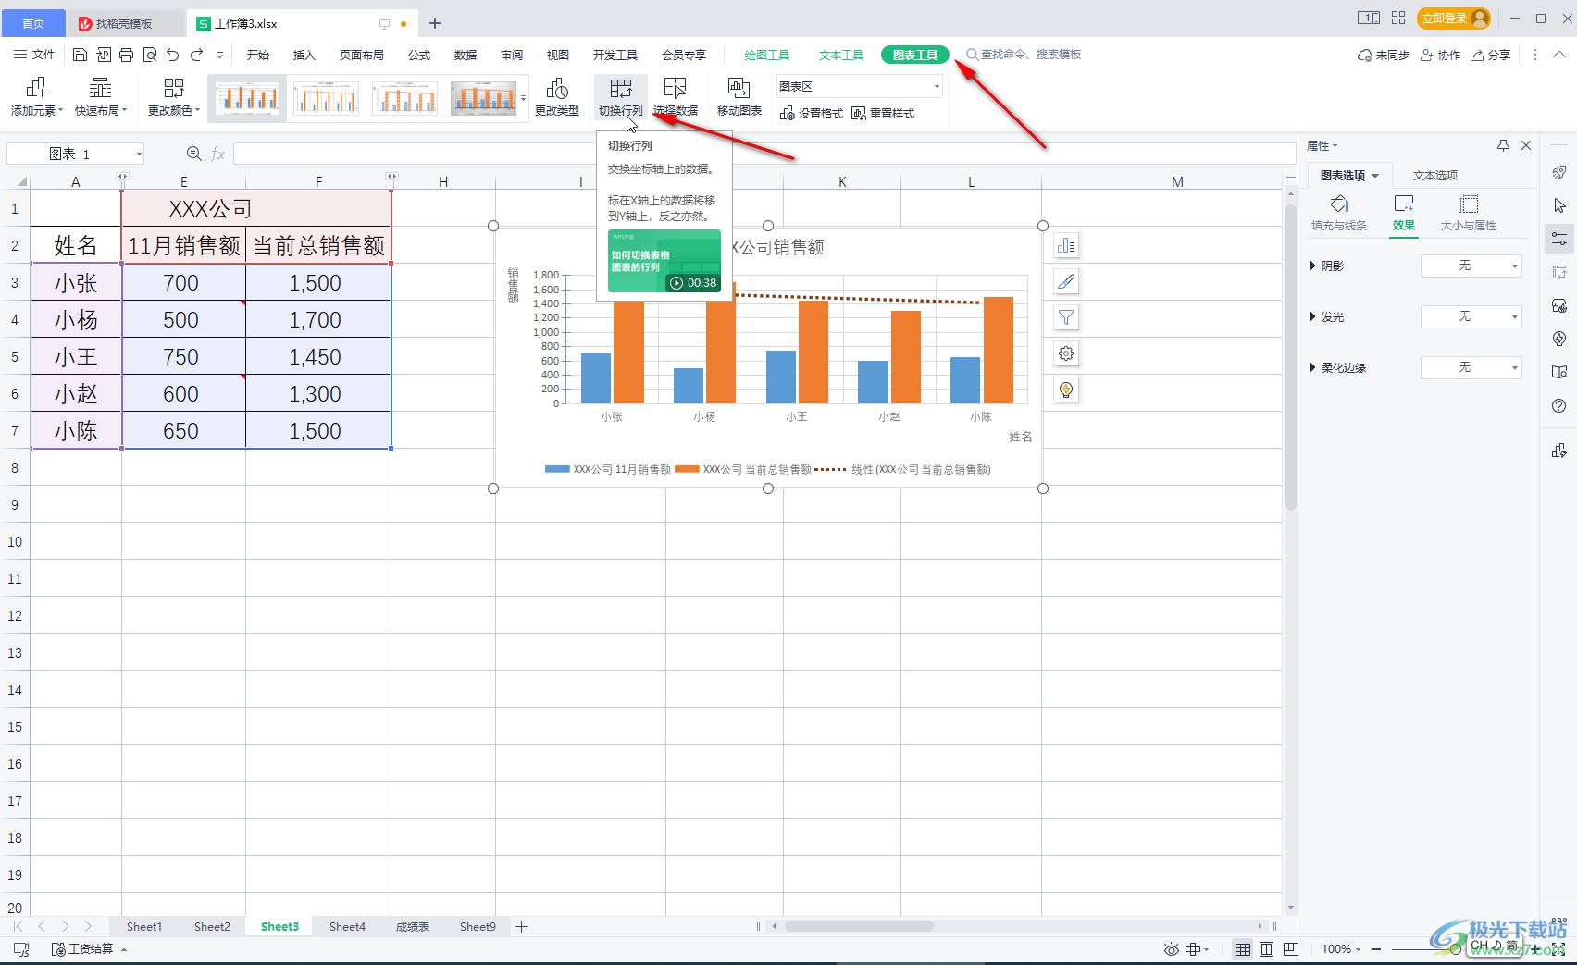Click the lightbulb suggestion button beside chart
This screenshot has width=1577, height=965.
click(x=1066, y=390)
